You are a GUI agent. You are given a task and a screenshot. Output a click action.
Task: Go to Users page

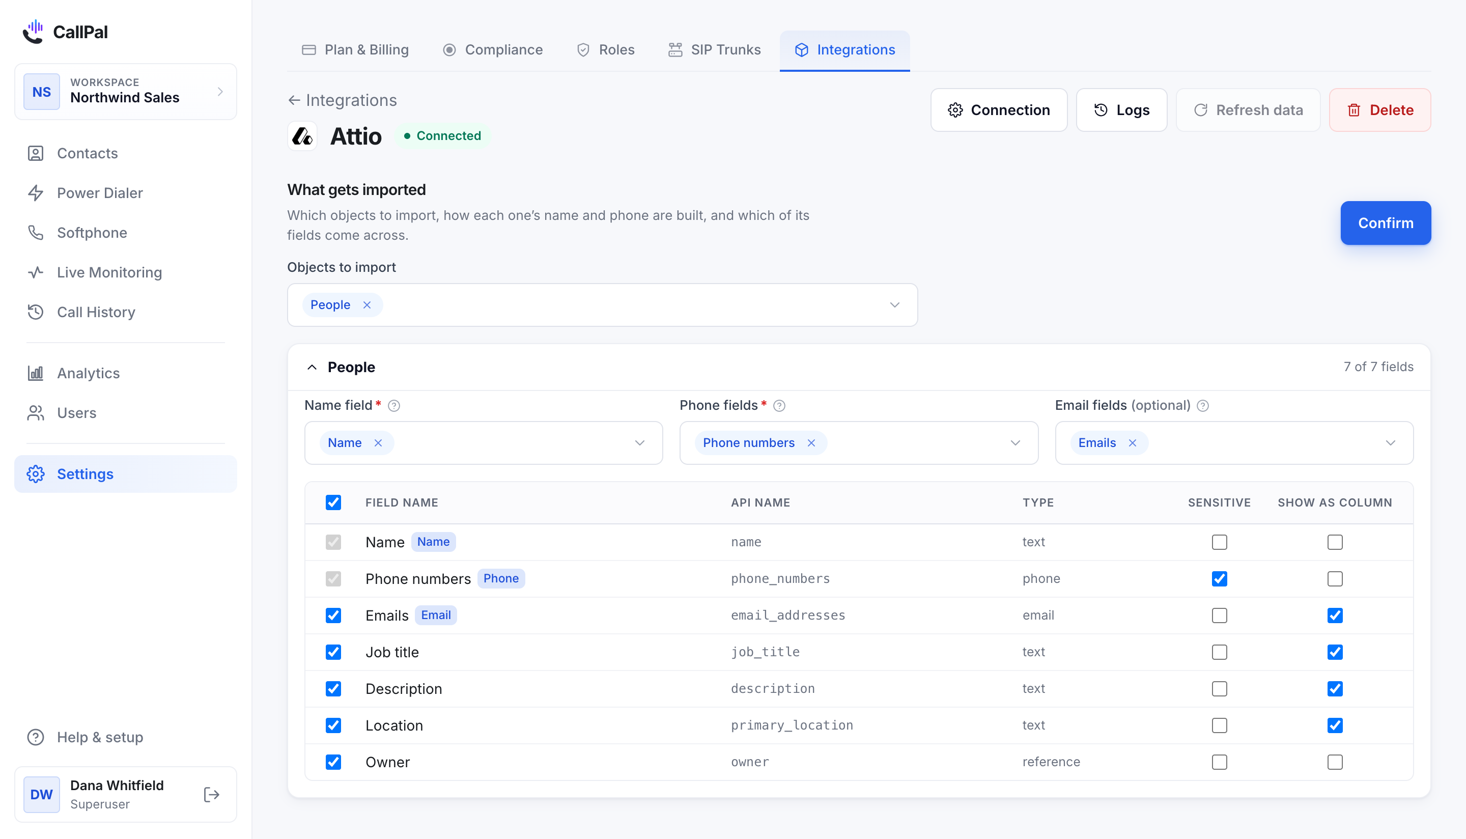[126, 413]
